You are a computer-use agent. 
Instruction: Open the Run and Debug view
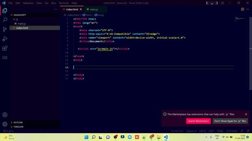pos(5,39)
